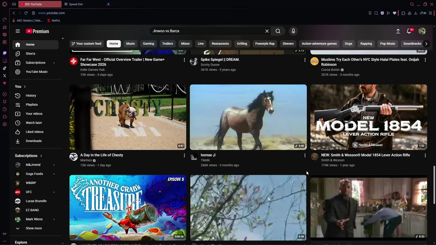Play the hornse horse video thumbnail

tap(248, 117)
